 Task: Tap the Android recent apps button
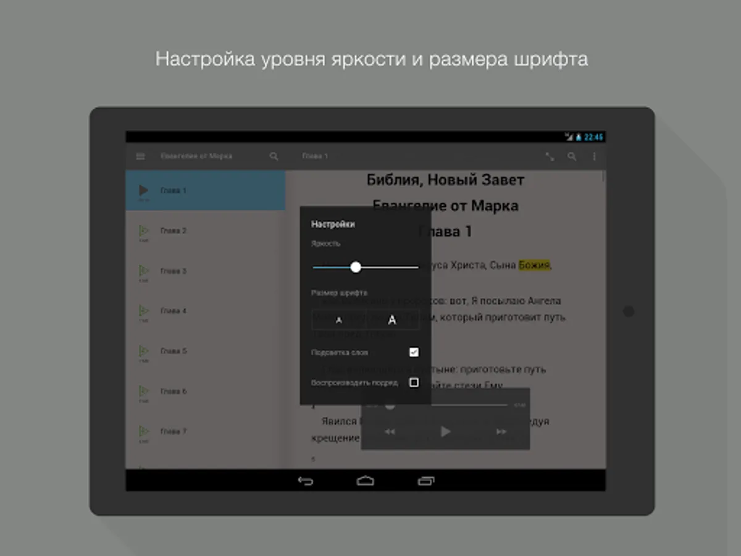pyautogui.click(x=426, y=481)
